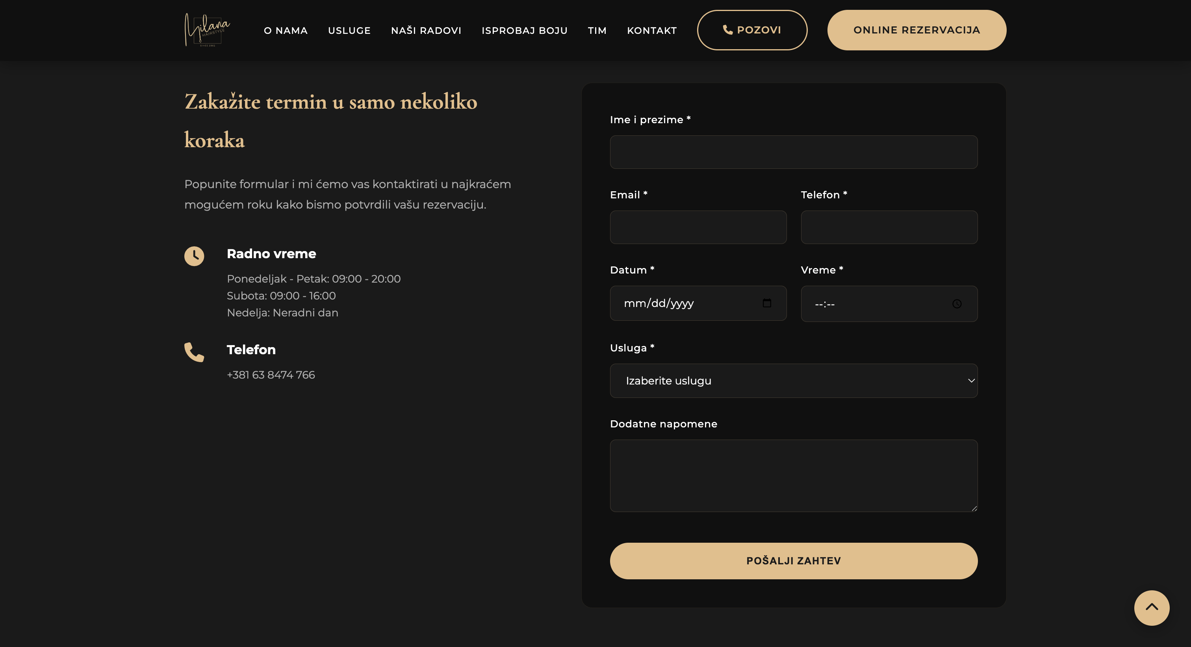Viewport: 1191px width, 647px height.
Task: Click the POZOVI call button
Action: coord(752,30)
